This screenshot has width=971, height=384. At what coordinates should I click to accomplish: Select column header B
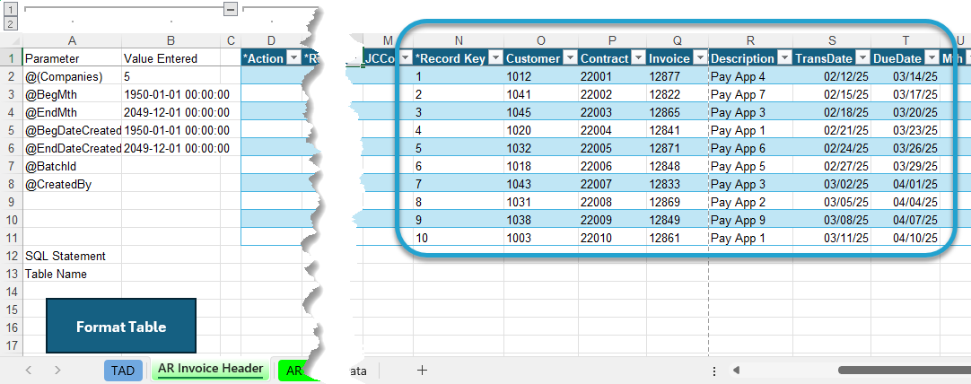tap(171, 41)
